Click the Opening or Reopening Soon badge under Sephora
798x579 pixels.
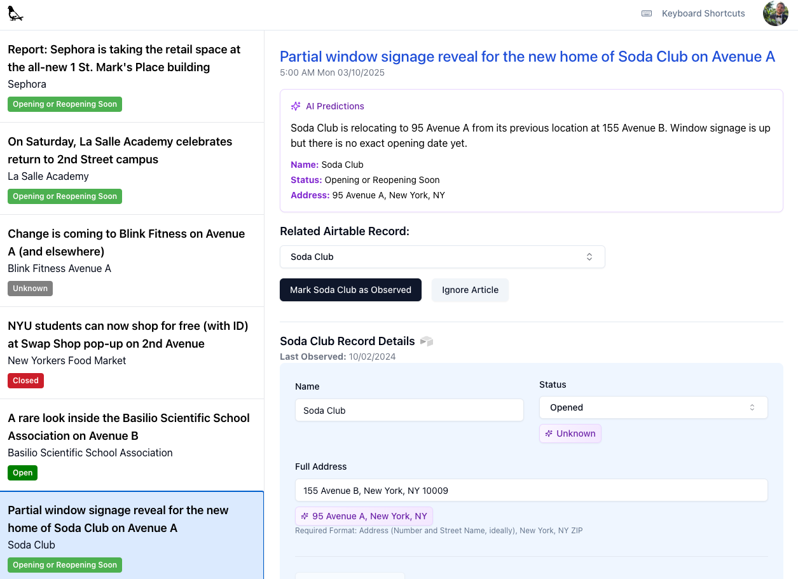tap(65, 104)
